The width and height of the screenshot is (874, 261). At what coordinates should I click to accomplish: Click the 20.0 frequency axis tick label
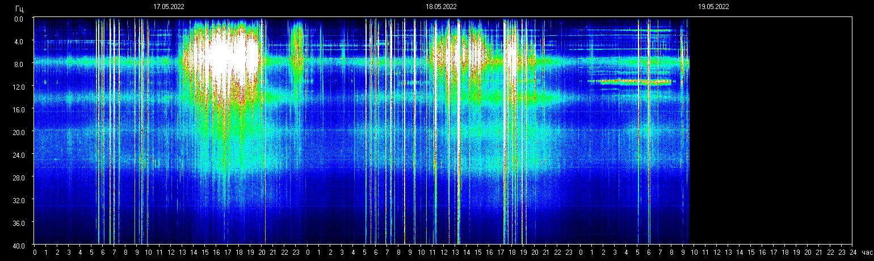point(19,132)
